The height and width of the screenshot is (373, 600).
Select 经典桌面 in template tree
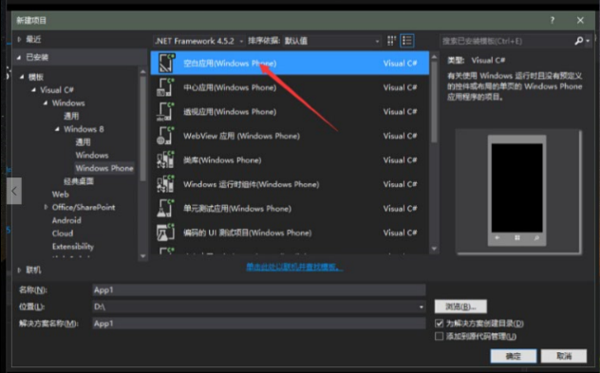click(79, 181)
